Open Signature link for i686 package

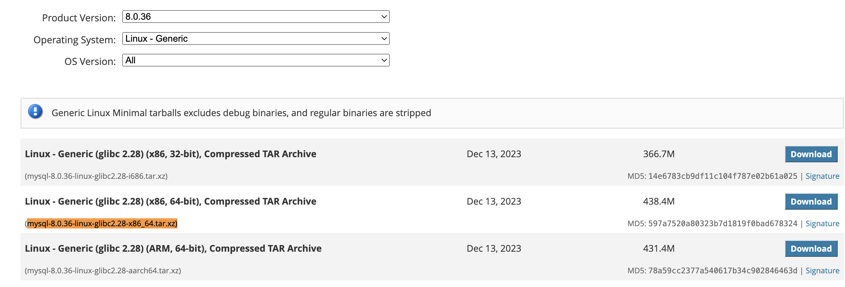coord(822,176)
